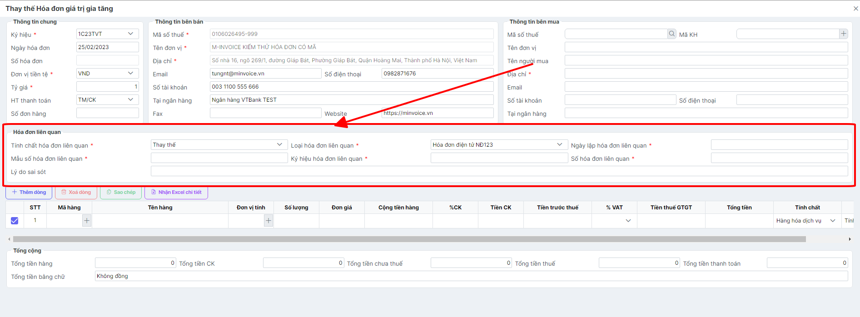Image resolution: width=860 pixels, height=317 pixels.
Task: Click the seller Địa chỉ field
Action: click(x=352, y=60)
